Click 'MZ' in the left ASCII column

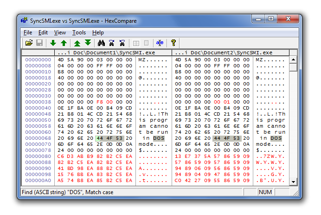click(x=142, y=60)
